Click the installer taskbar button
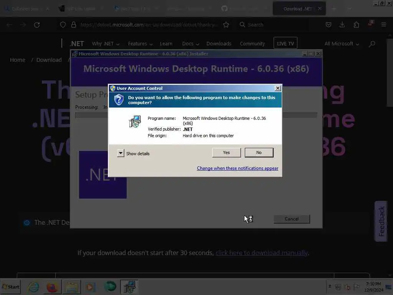Image resolution: width=393 pixels, height=295 pixels. point(129,287)
